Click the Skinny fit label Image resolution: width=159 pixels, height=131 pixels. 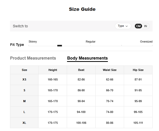point(33,42)
